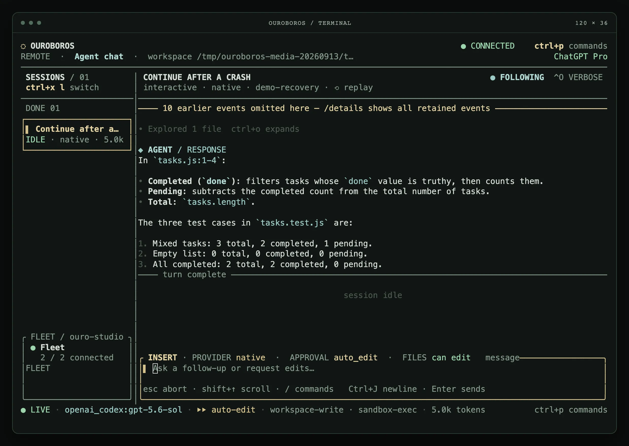629x446 pixels.
Task: Click the '120 × 36' terminal size label
Action: click(591, 23)
